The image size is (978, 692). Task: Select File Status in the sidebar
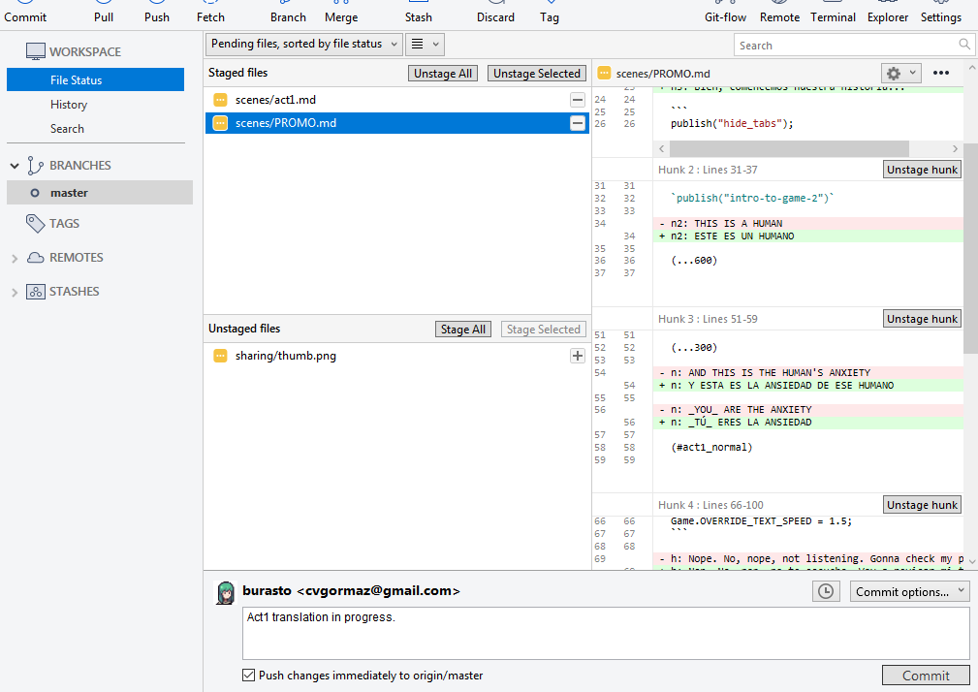coord(95,79)
